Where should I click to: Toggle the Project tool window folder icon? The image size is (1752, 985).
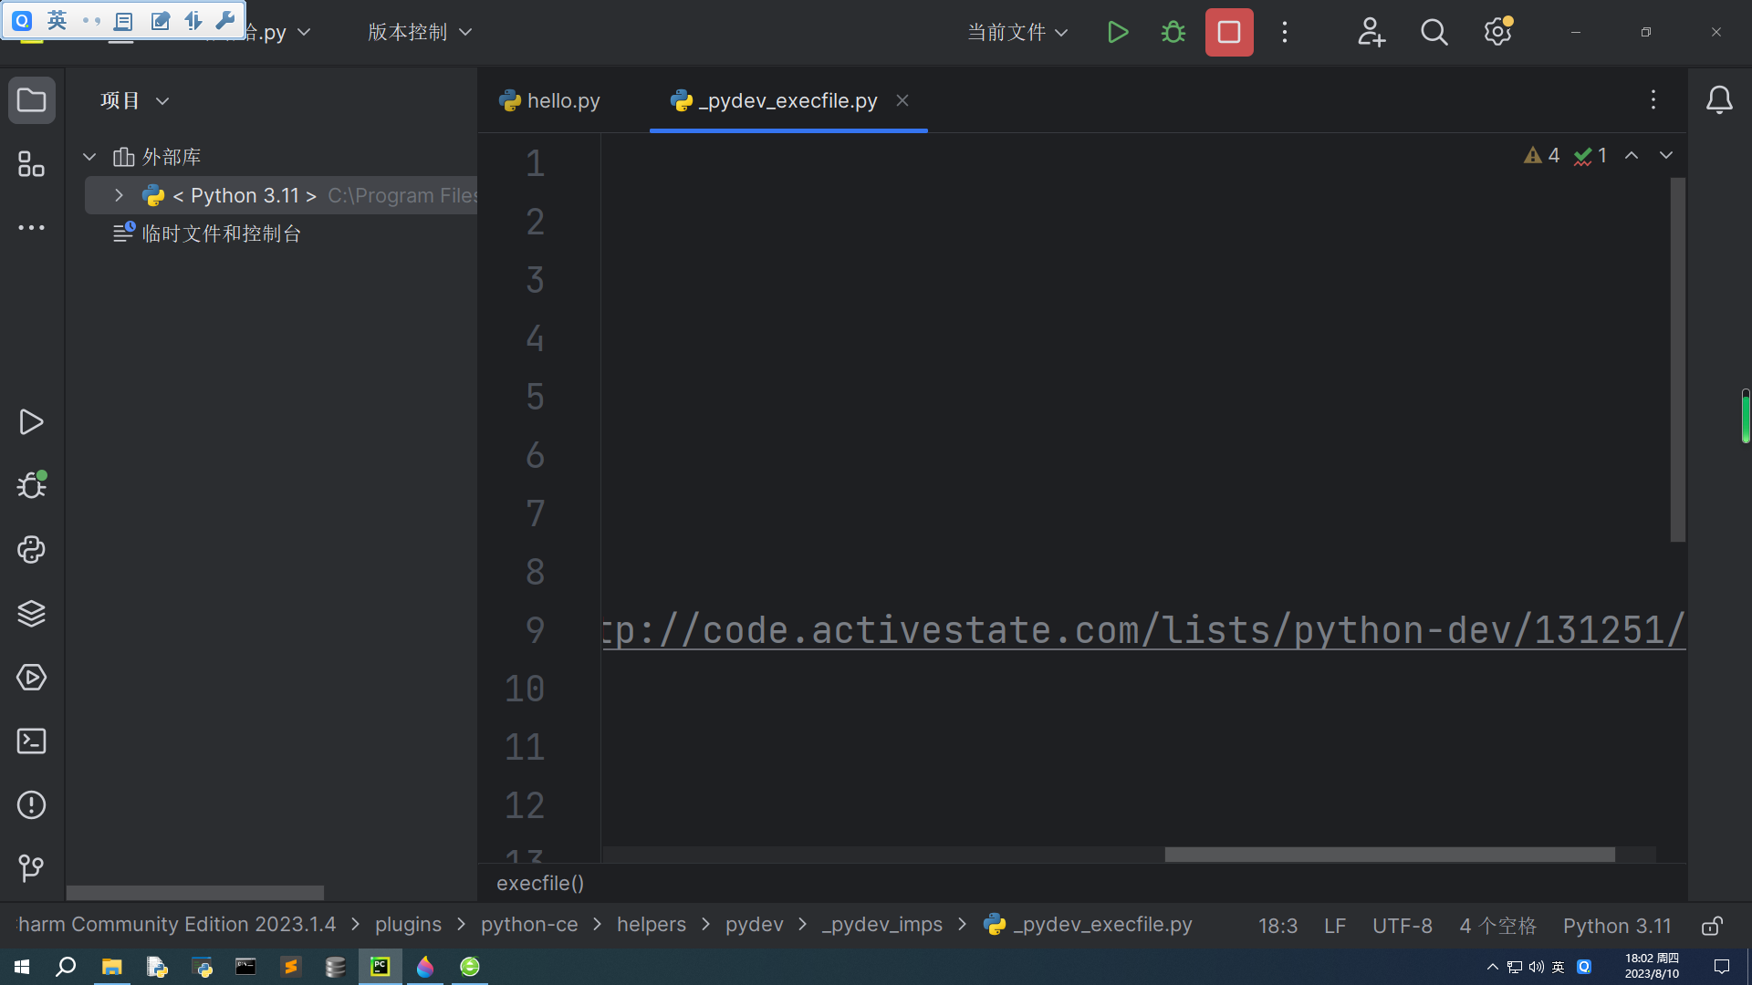pos(32,100)
